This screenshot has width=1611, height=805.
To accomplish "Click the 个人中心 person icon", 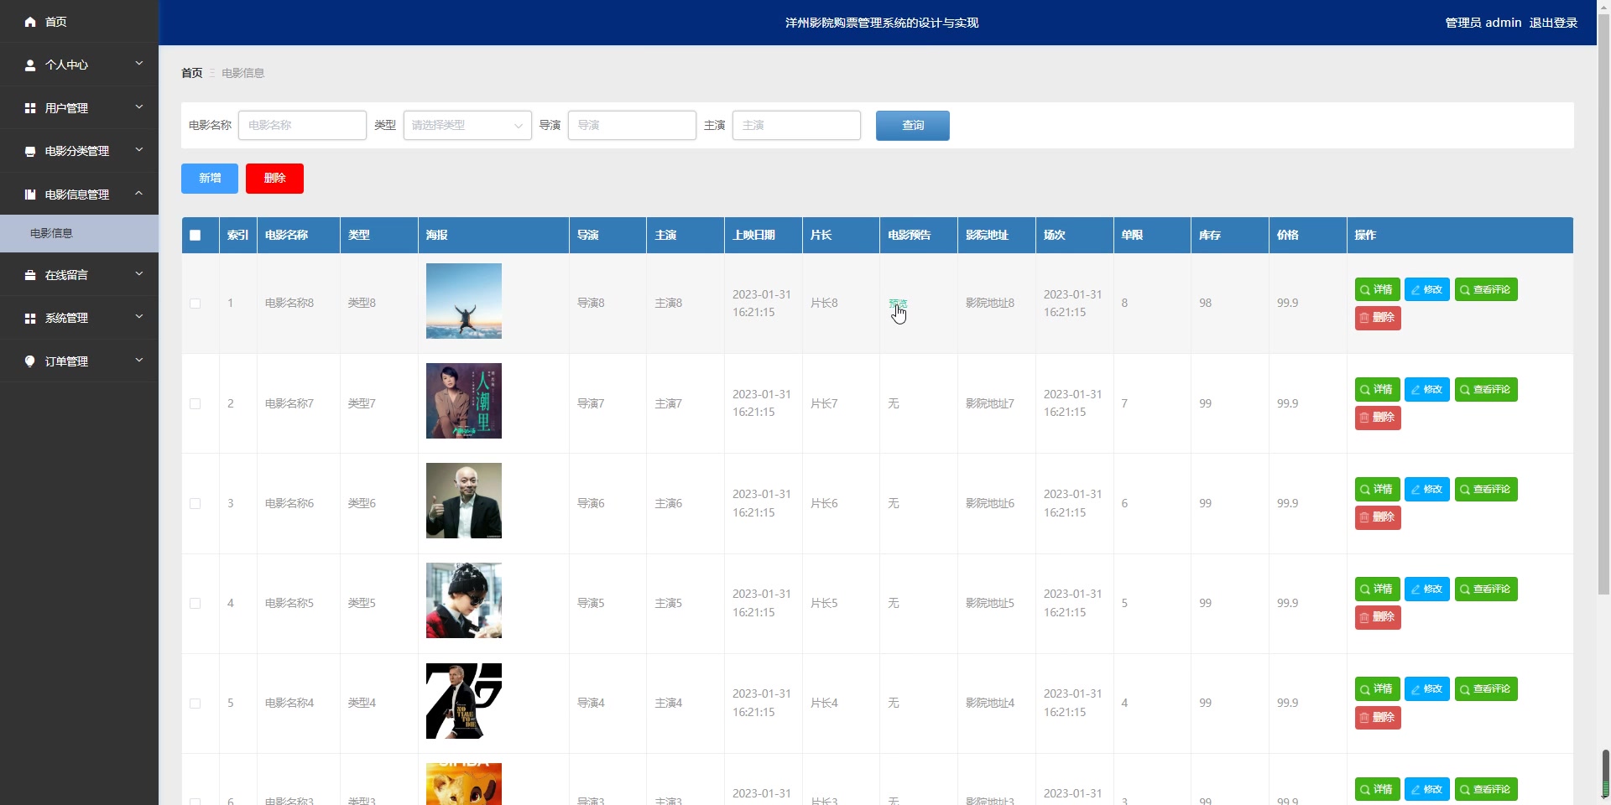I will coord(30,65).
